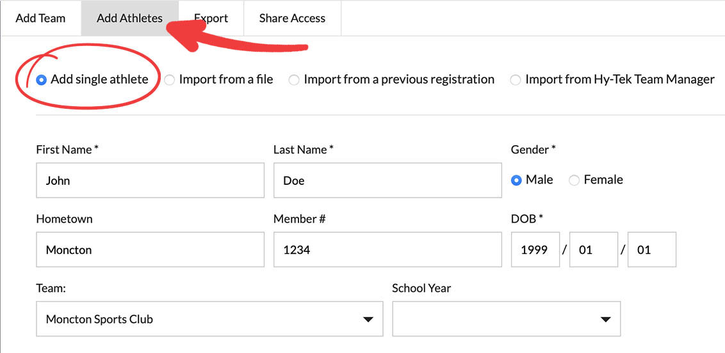Click the arrow on the Team dropdown
The image size is (725, 353).
[368, 319]
